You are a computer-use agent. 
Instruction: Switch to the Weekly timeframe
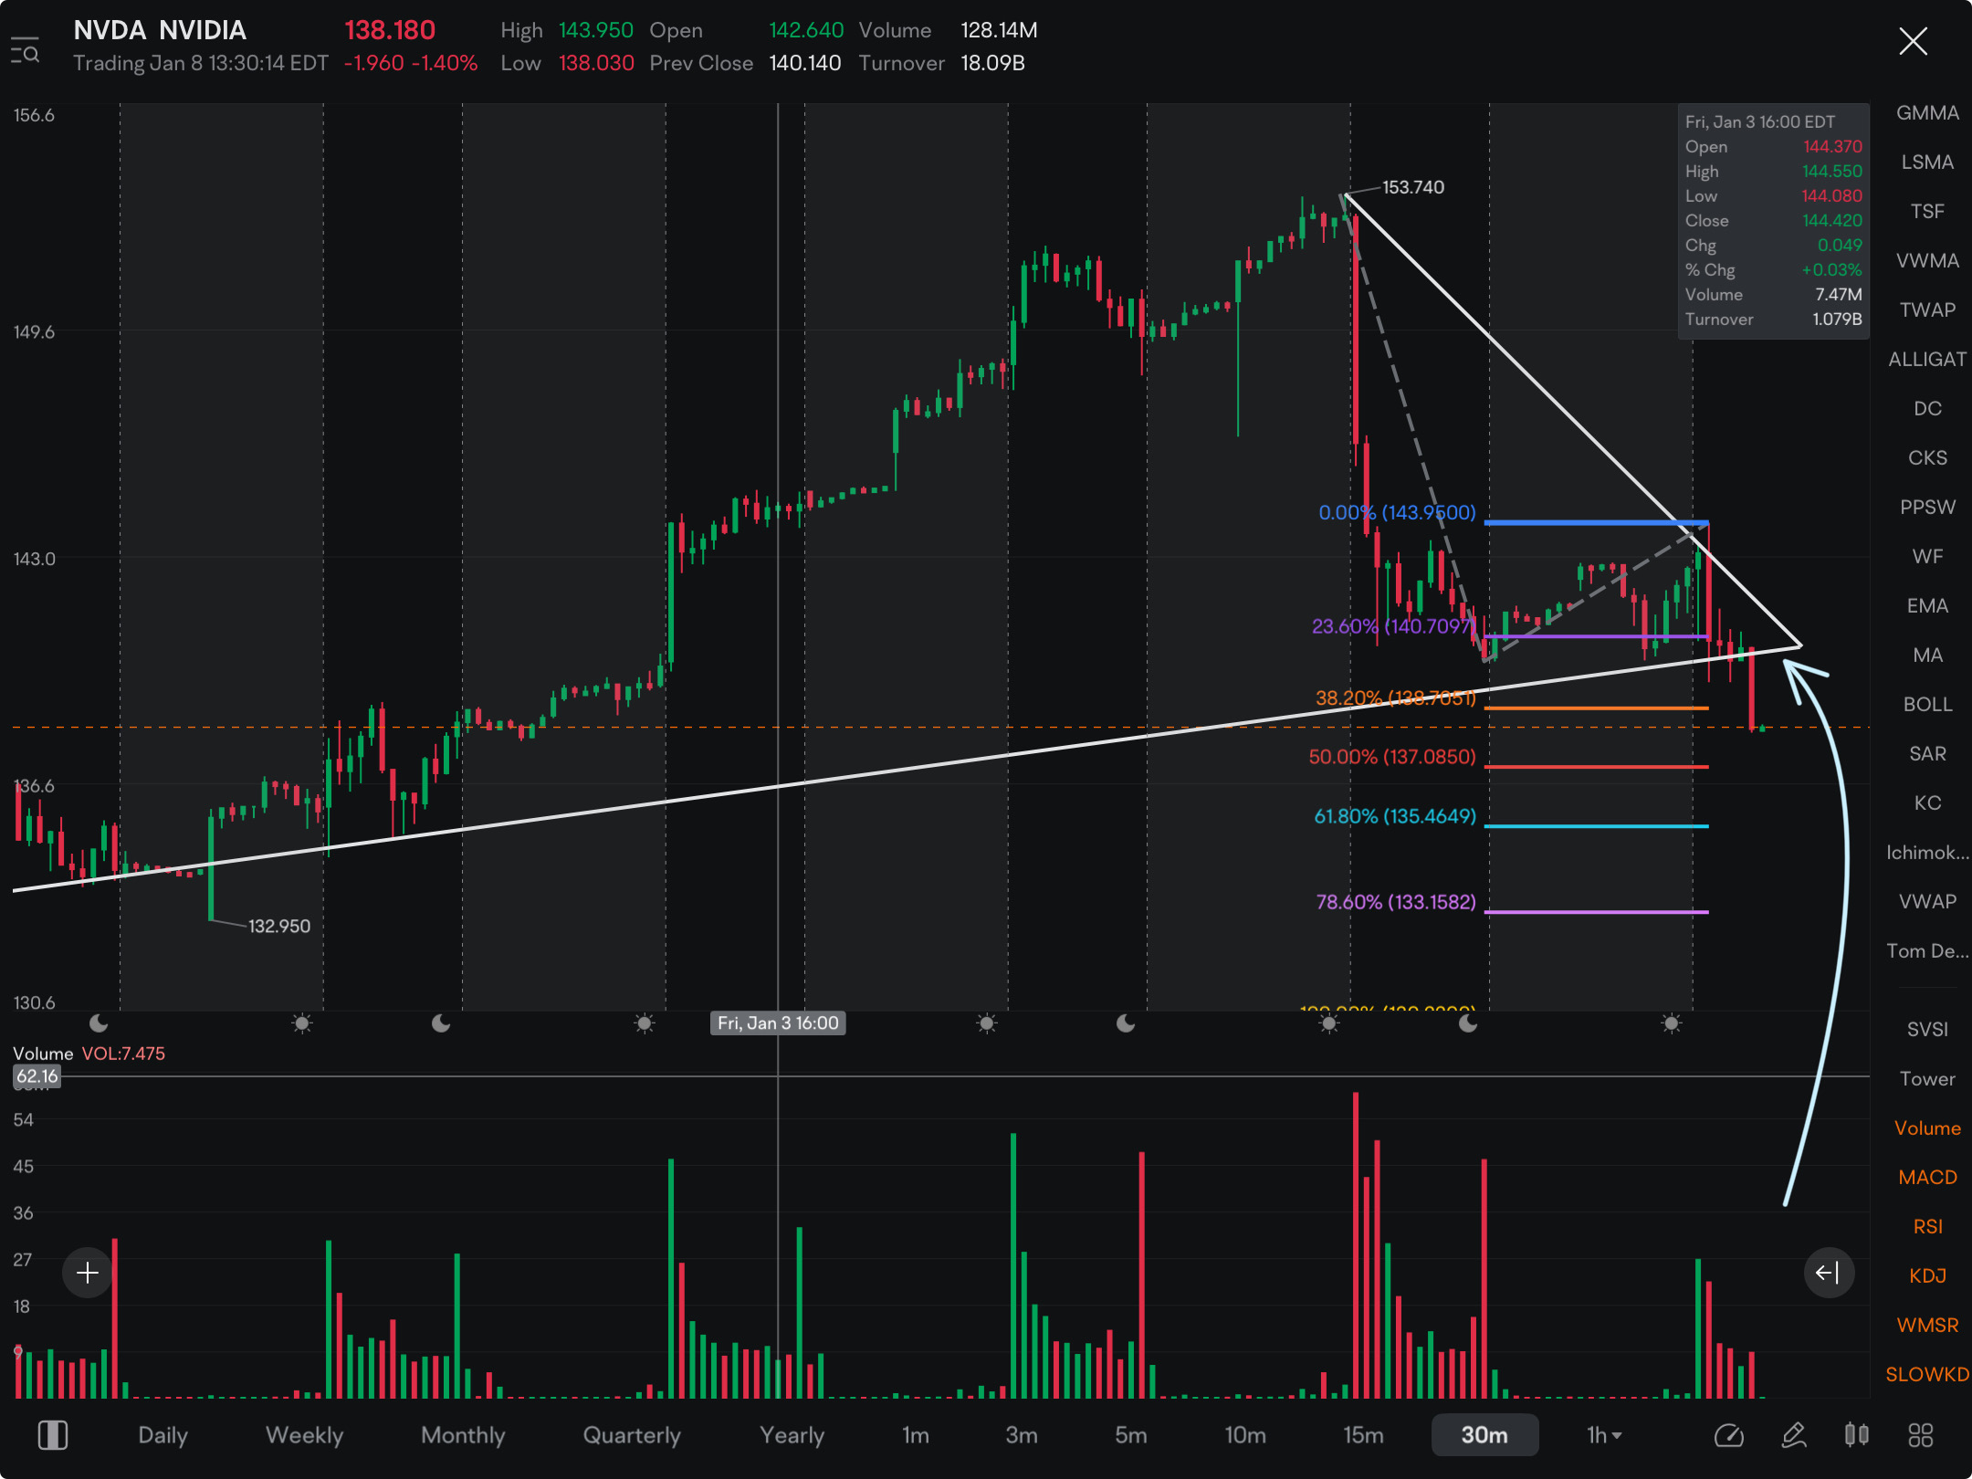coord(304,1435)
